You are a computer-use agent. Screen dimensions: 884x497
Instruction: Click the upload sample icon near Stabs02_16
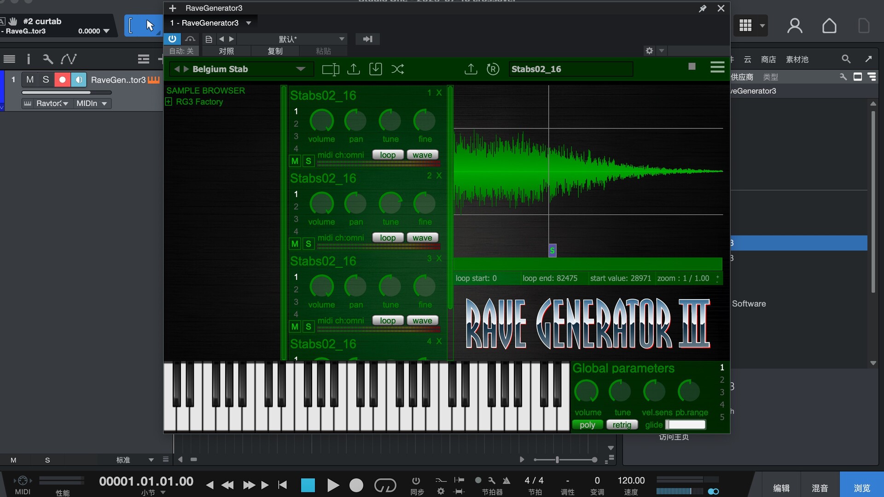(x=471, y=69)
